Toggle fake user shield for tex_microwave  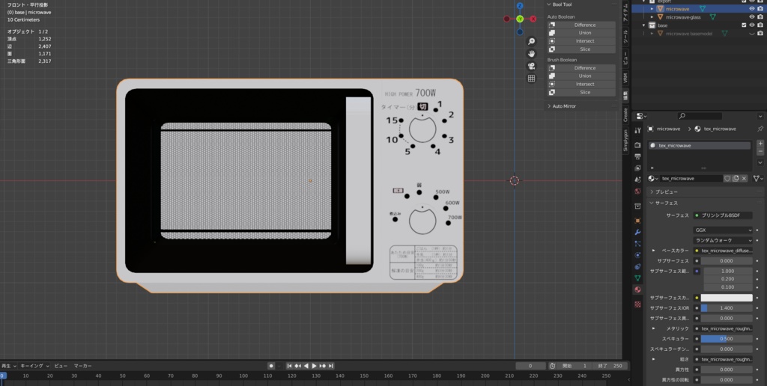(727, 178)
